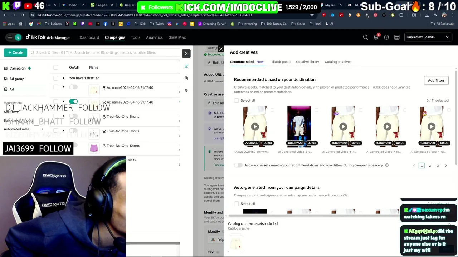The image size is (458, 257).
Task: Click the Create button
Action: click(16, 52)
